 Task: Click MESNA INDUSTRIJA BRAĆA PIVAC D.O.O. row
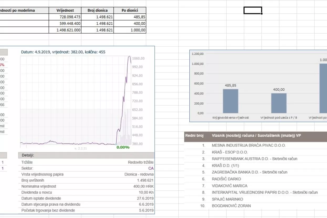(x=248, y=145)
